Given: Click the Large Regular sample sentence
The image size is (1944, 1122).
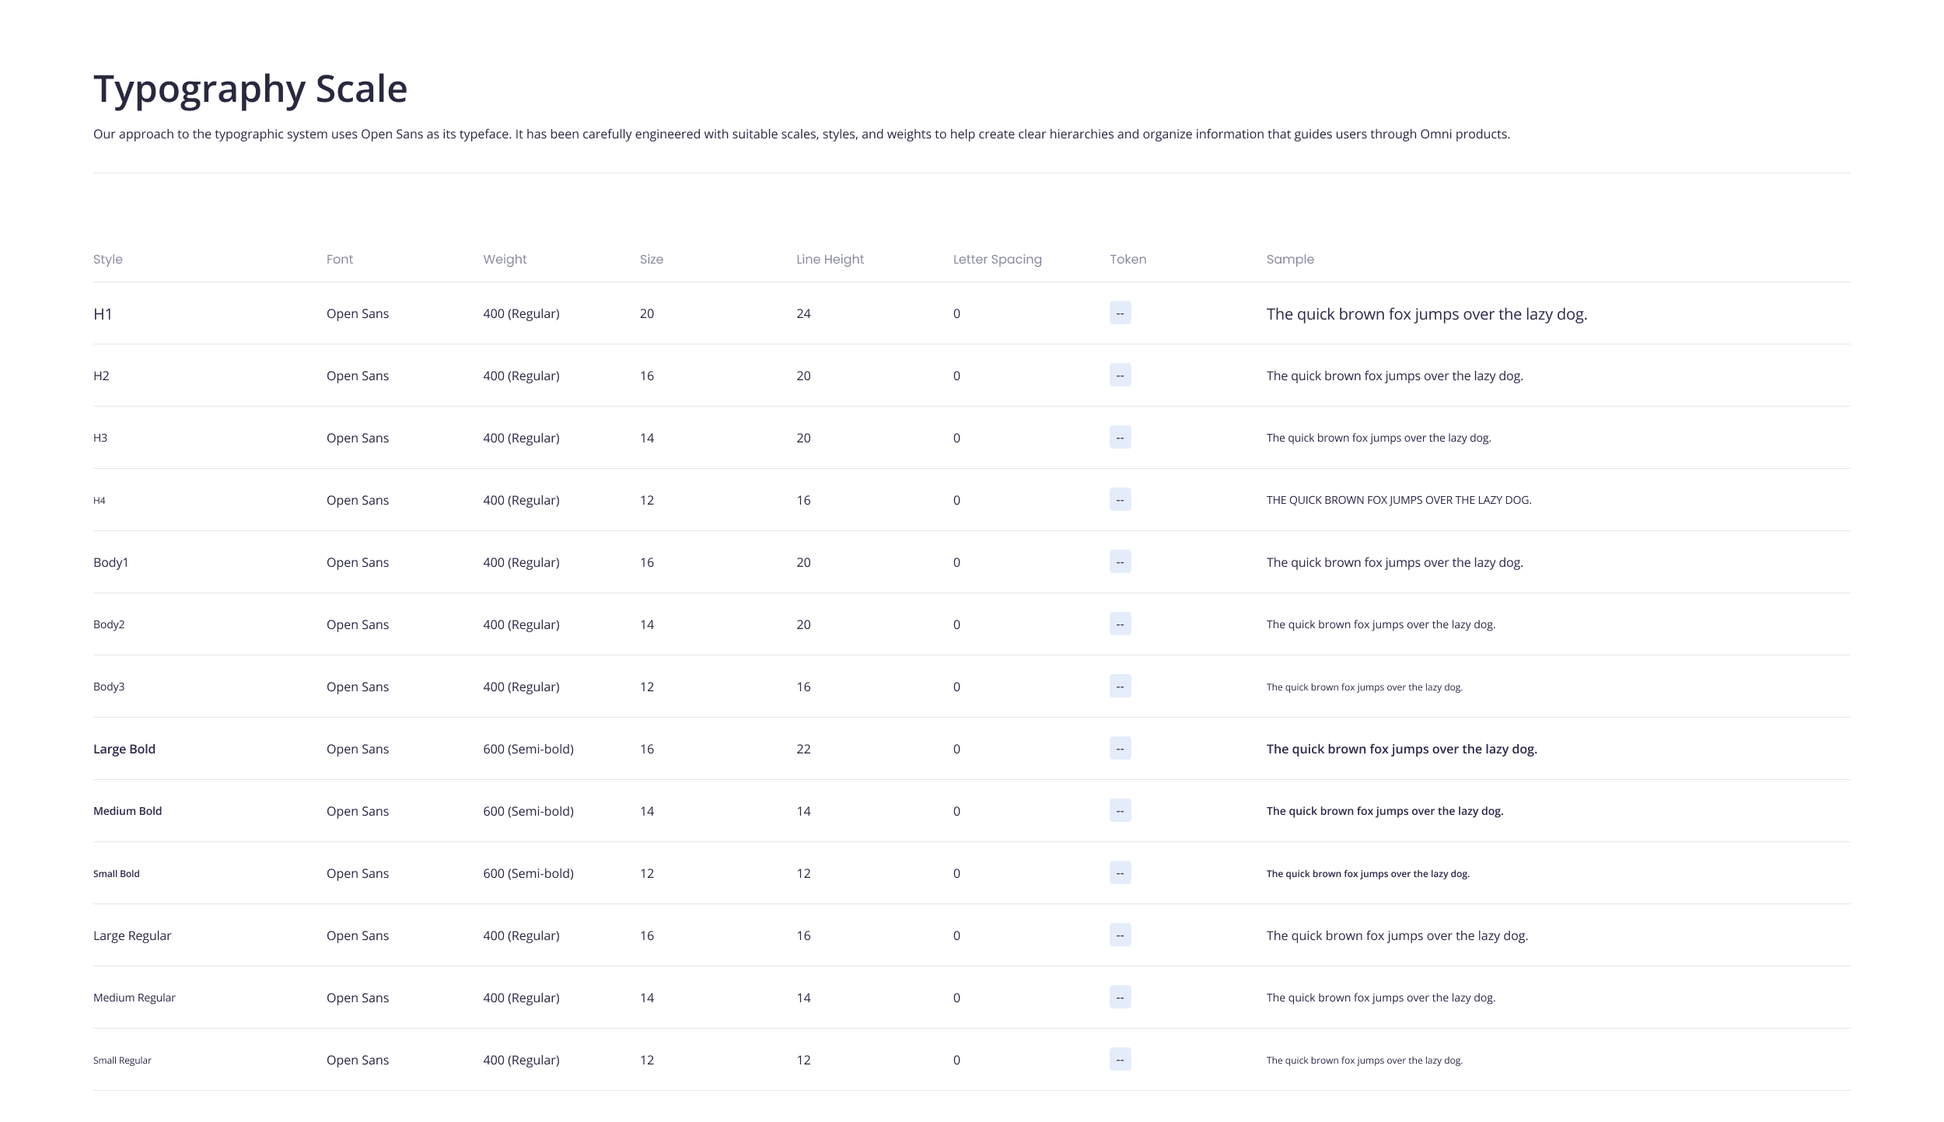Looking at the screenshot, I should pyautogui.click(x=1397, y=935).
